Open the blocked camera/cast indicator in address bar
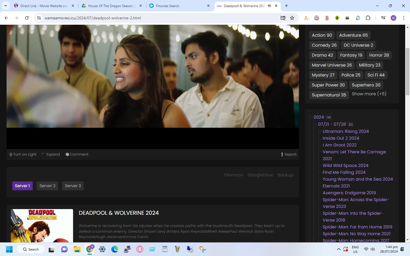The image size is (410, 256). click(x=283, y=18)
